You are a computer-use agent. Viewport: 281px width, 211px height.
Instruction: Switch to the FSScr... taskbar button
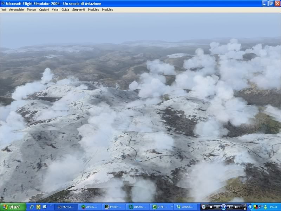click(114, 207)
